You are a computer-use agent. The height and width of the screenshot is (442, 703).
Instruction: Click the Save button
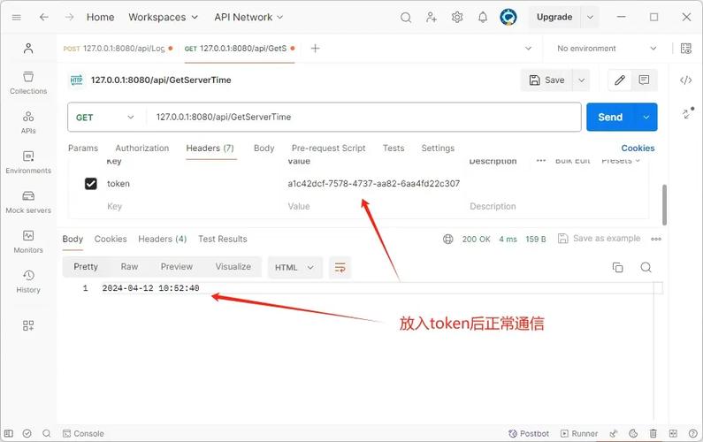click(x=546, y=80)
